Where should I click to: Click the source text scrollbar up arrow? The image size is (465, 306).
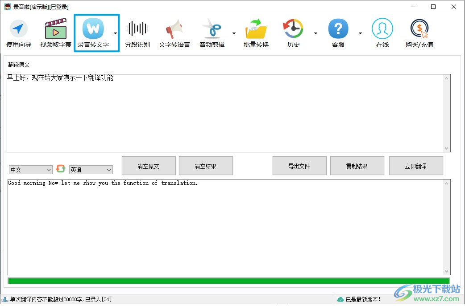[x=446, y=78]
